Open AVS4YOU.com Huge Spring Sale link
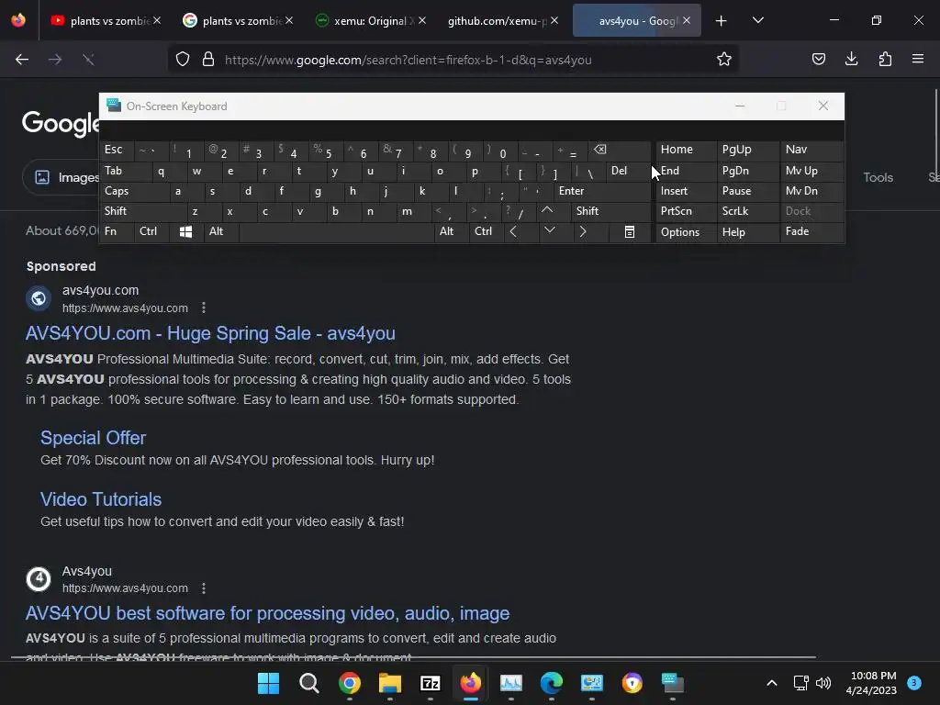The width and height of the screenshot is (940, 705). (210, 333)
